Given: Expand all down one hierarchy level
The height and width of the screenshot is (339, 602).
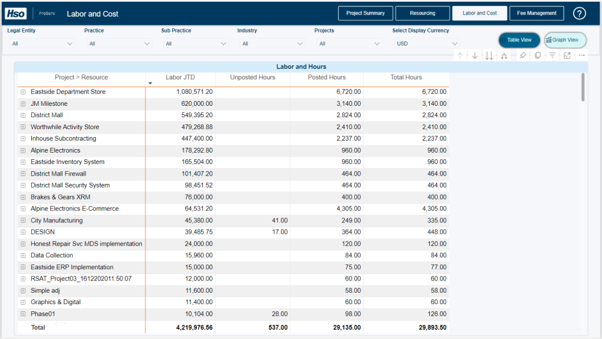Looking at the screenshot, I should tap(504, 56).
